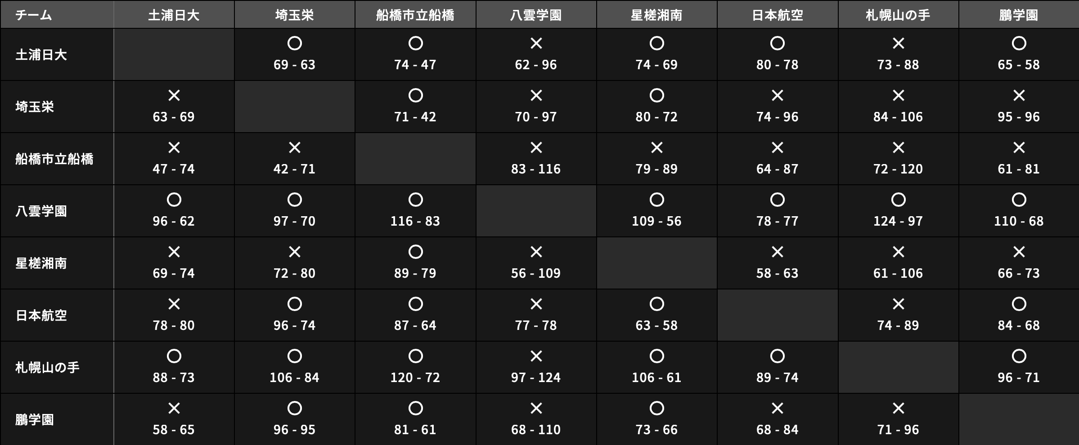Click the cross mark above 68 - 110
This screenshot has width=1079, height=445.
pyautogui.click(x=536, y=409)
